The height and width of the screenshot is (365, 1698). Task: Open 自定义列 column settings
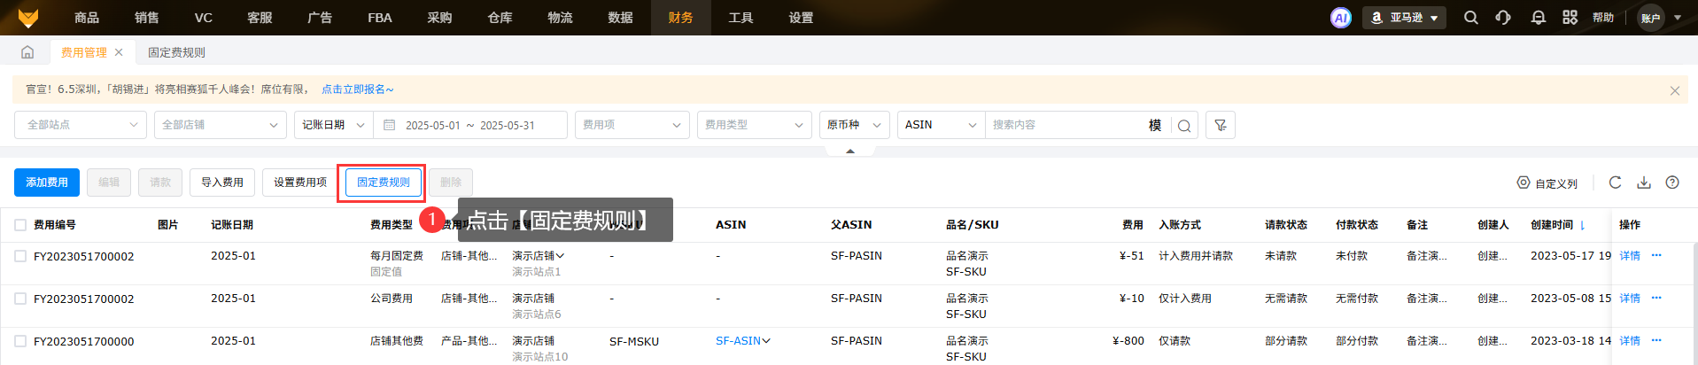point(1547,183)
